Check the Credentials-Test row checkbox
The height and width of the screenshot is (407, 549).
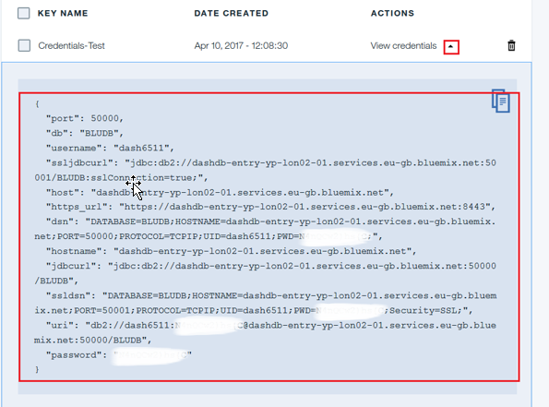tap(24, 45)
